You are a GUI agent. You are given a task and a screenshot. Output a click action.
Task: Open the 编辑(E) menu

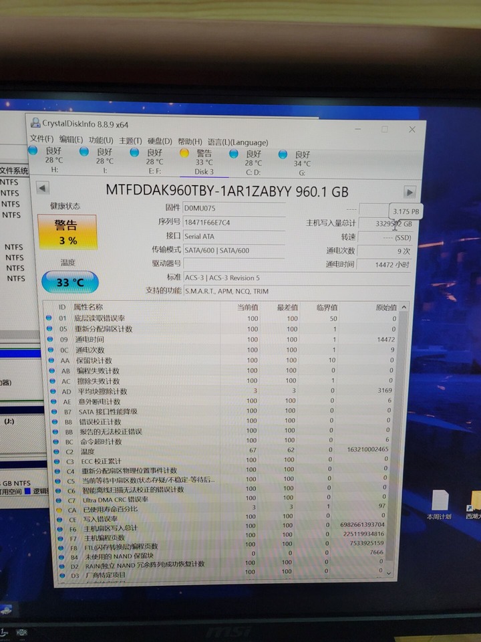click(71, 139)
